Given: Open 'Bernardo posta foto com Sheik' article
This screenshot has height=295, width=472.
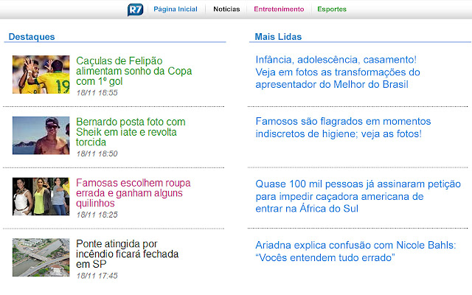Looking at the screenshot, I should (131, 131).
